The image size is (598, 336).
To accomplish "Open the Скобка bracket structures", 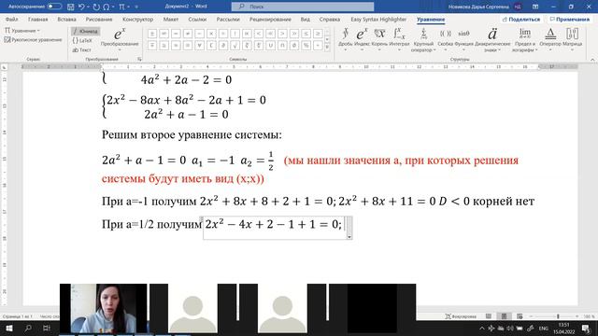I will (x=445, y=39).
